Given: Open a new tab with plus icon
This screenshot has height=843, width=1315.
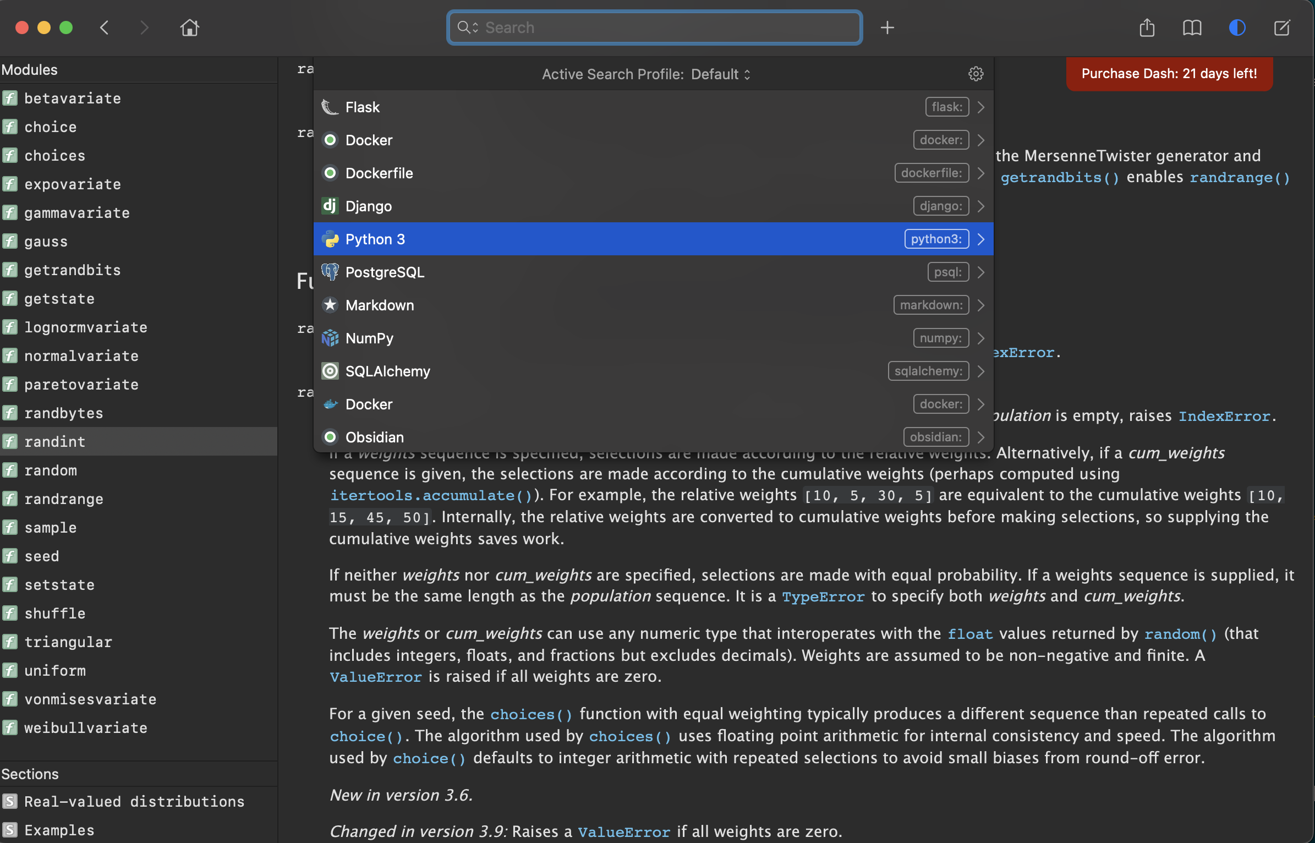Looking at the screenshot, I should point(887,28).
